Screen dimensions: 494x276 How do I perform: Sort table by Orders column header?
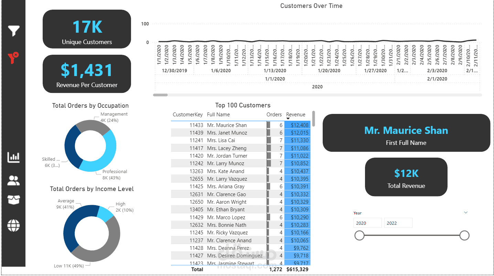(x=274, y=115)
